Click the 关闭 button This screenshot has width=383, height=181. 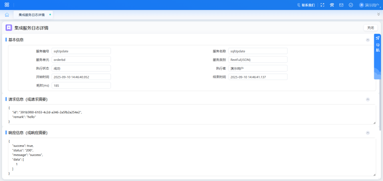[x=370, y=28]
